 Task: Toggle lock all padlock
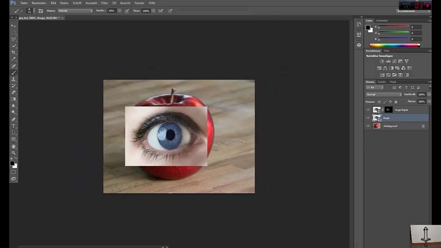point(396,102)
